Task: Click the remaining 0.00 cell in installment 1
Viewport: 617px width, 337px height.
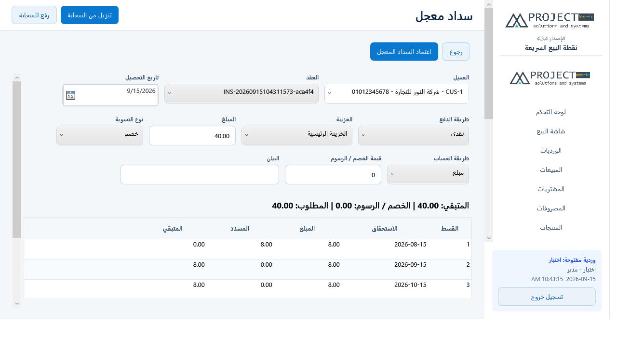Action: tap(199, 245)
